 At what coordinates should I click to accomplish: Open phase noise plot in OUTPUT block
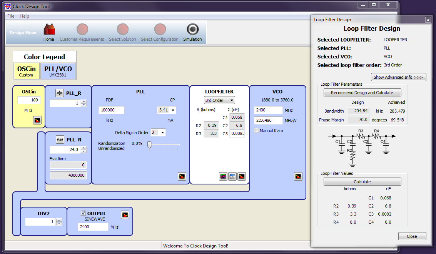coord(125,215)
